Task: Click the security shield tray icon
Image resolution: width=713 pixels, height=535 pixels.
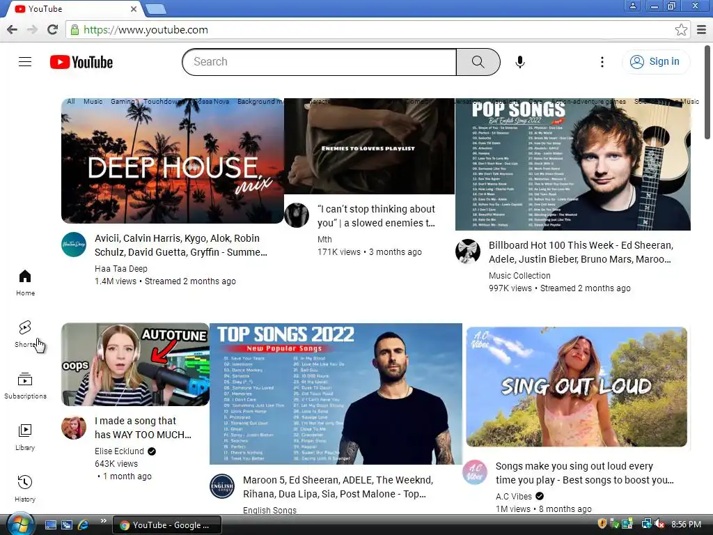Action: (x=602, y=524)
